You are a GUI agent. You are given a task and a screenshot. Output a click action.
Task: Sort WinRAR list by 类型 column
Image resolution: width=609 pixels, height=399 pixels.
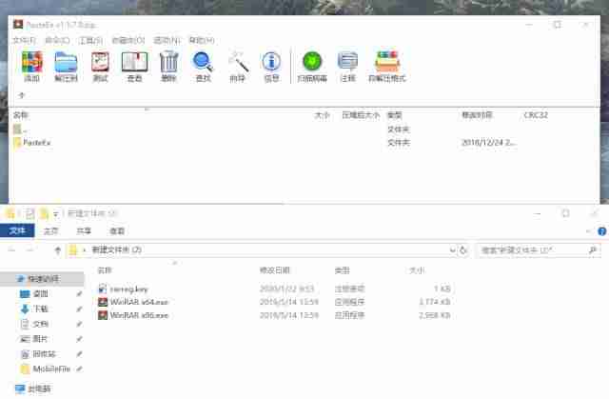pyautogui.click(x=394, y=115)
